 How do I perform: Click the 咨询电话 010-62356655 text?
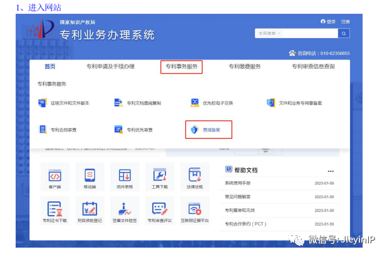pyautogui.click(x=324, y=53)
